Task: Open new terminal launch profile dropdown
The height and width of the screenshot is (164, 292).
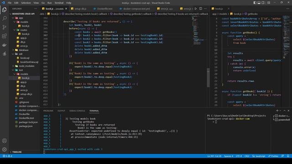Action: tap(280, 111)
